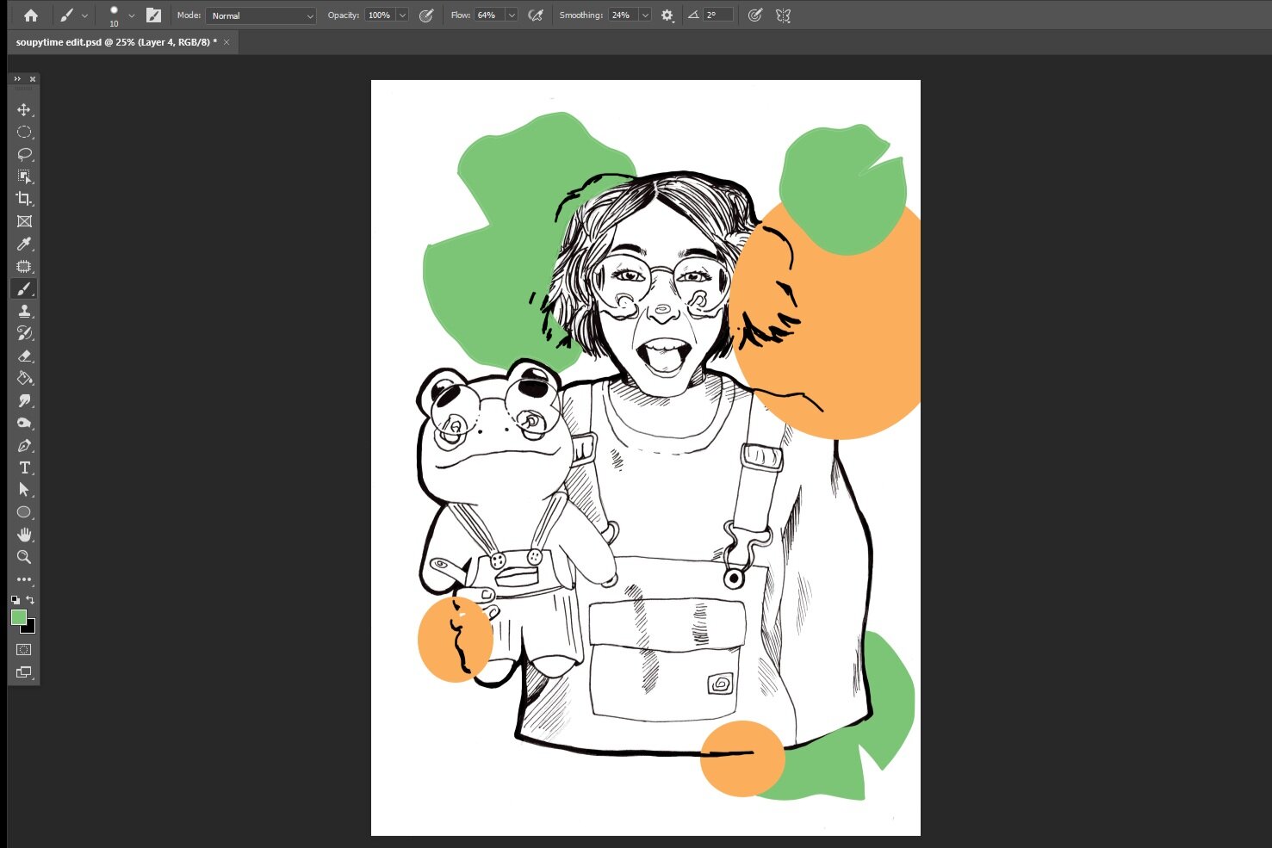
Task: Select the Eyedropper tool
Action: click(x=24, y=244)
